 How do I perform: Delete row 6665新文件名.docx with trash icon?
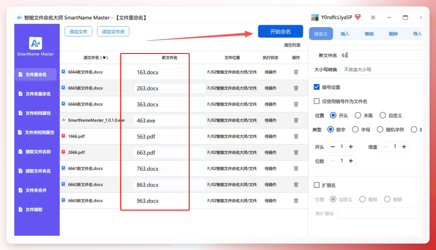tap(296, 88)
